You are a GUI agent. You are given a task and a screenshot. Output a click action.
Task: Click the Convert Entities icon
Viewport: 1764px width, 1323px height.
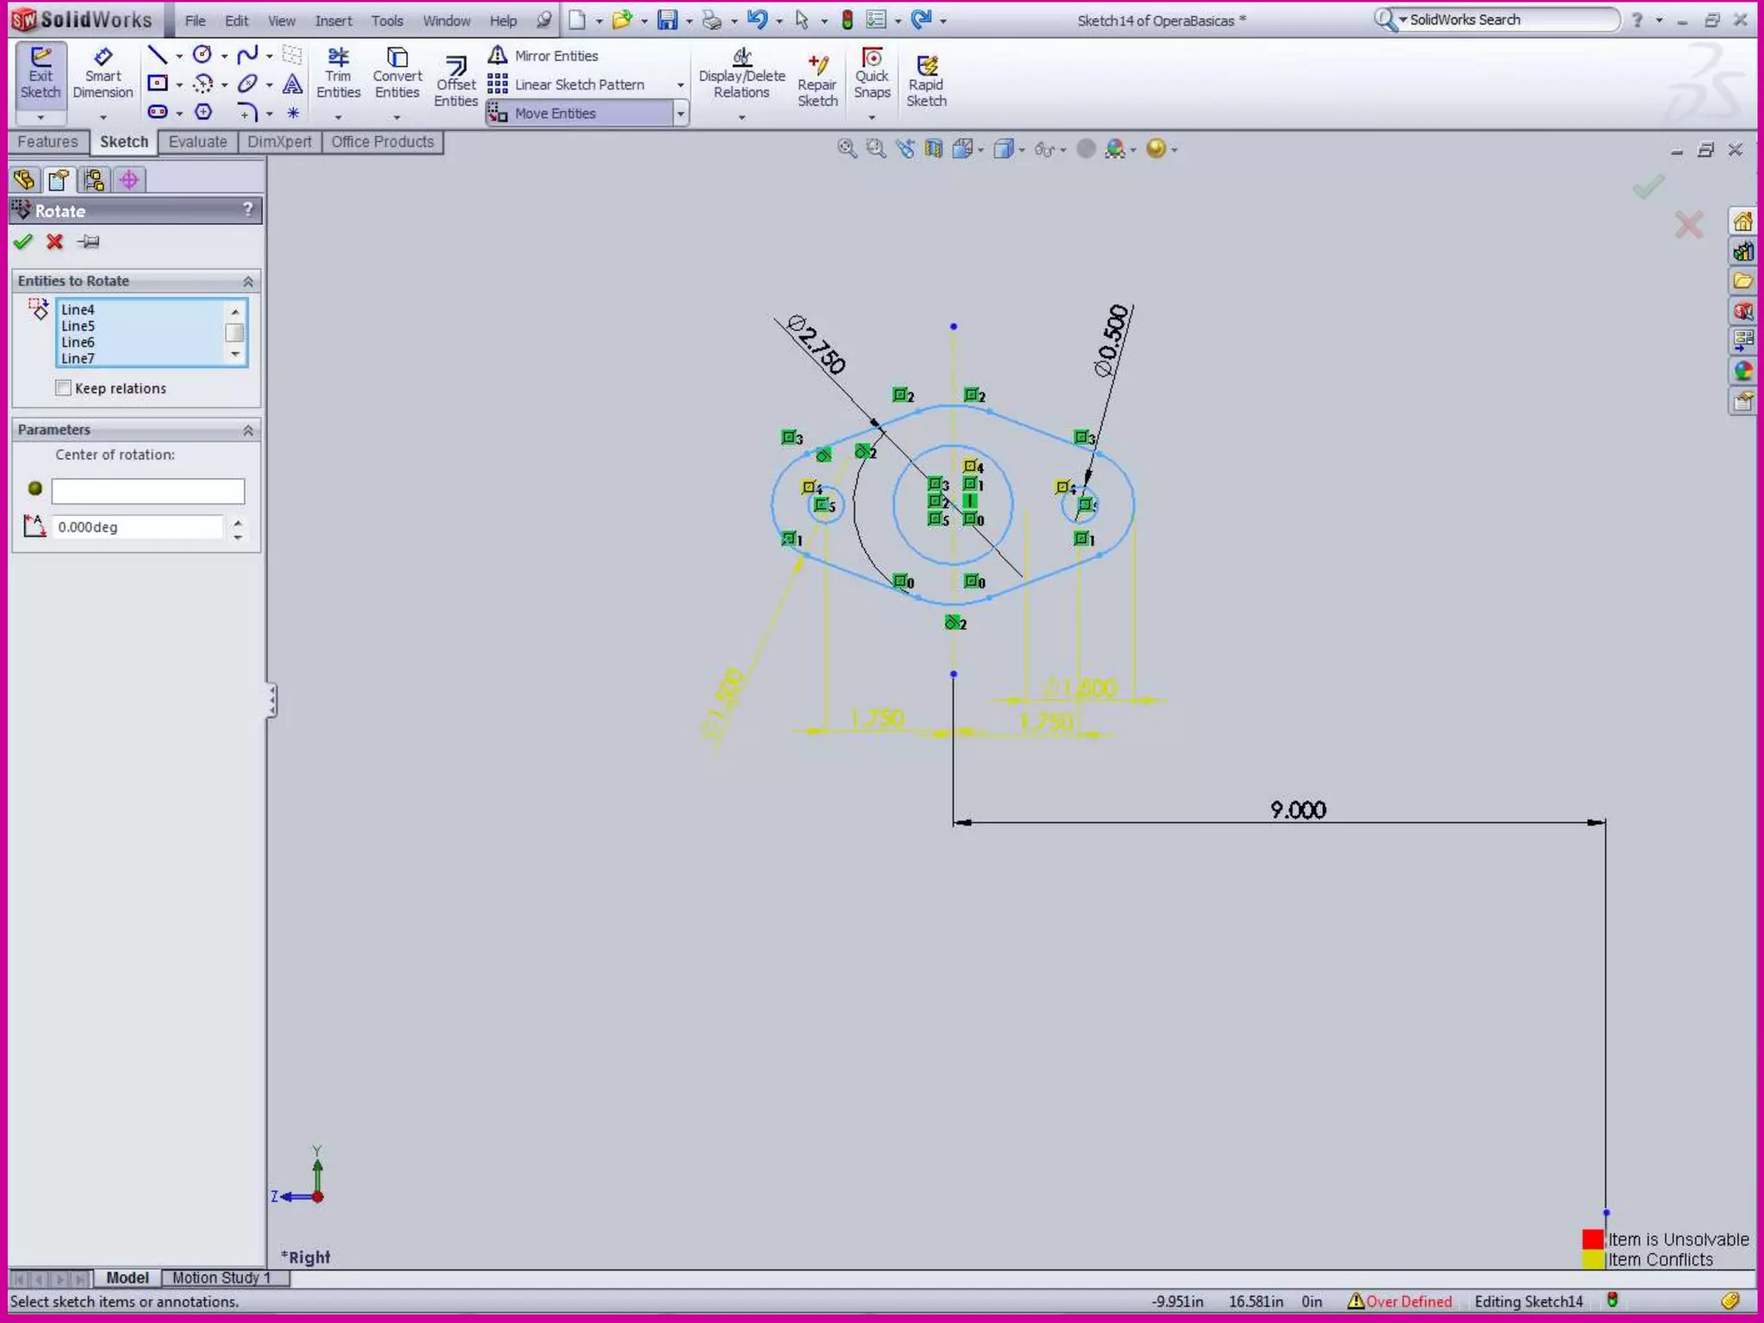point(397,74)
